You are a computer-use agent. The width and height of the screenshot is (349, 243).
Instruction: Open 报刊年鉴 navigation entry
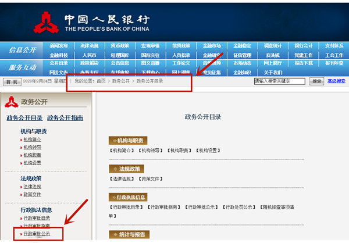(x=334, y=63)
